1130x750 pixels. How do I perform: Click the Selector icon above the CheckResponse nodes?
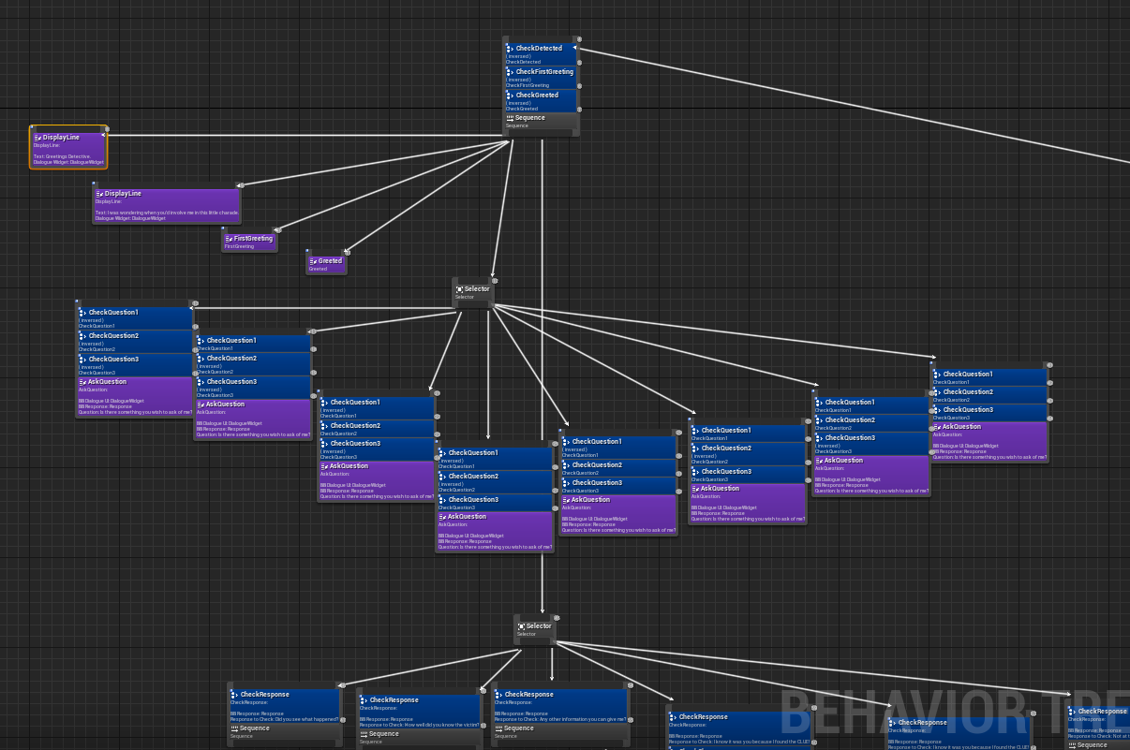tap(521, 626)
